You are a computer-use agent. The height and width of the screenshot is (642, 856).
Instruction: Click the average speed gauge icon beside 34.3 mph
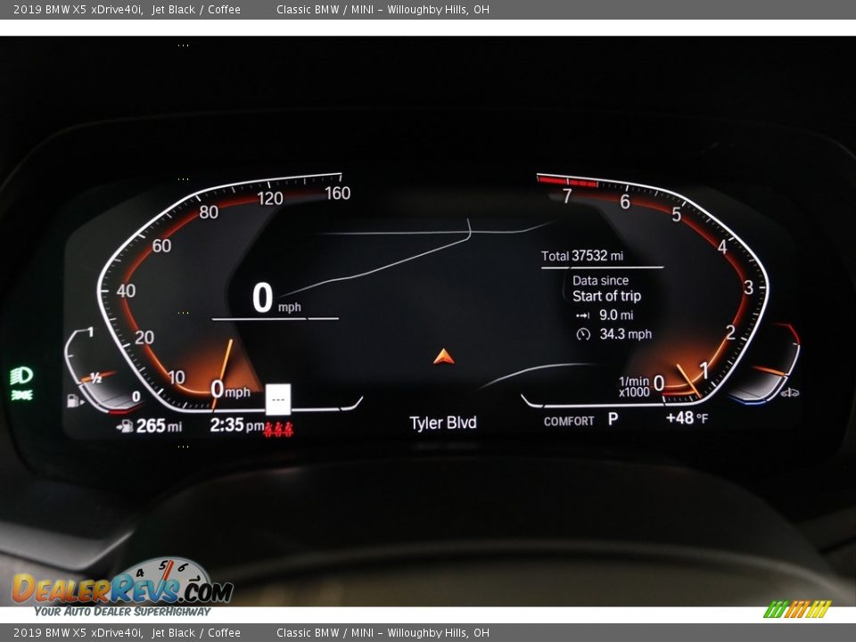pos(583,334)
